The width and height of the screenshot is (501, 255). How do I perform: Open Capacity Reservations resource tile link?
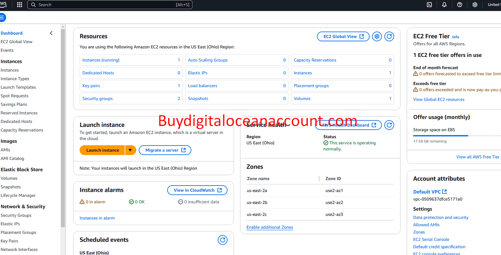[x=315, y=60]
